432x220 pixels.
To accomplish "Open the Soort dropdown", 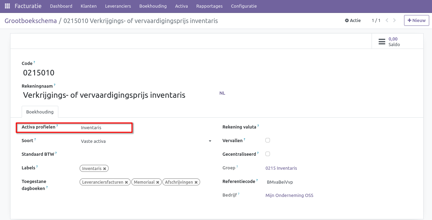I will click(x=210, y=141).
